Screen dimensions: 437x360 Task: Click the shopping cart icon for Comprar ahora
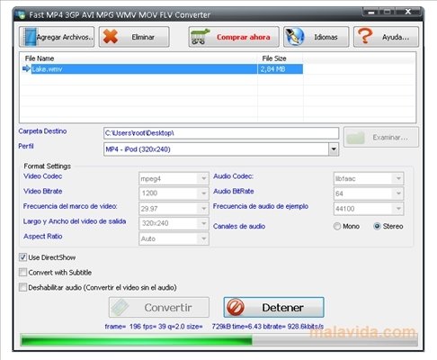200,37
